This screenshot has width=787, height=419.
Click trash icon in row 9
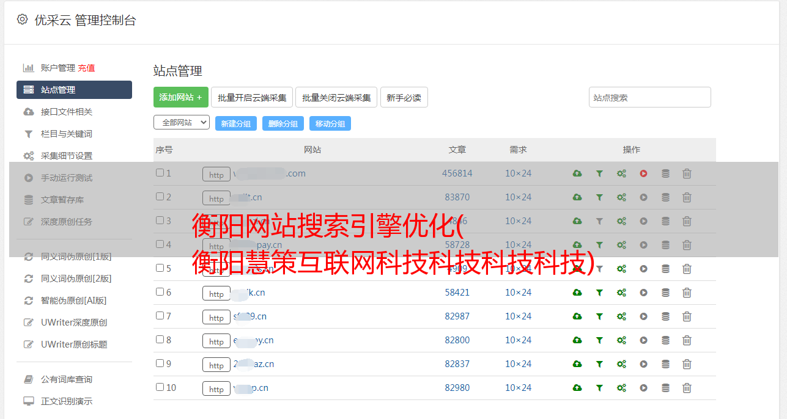(687, 364)
